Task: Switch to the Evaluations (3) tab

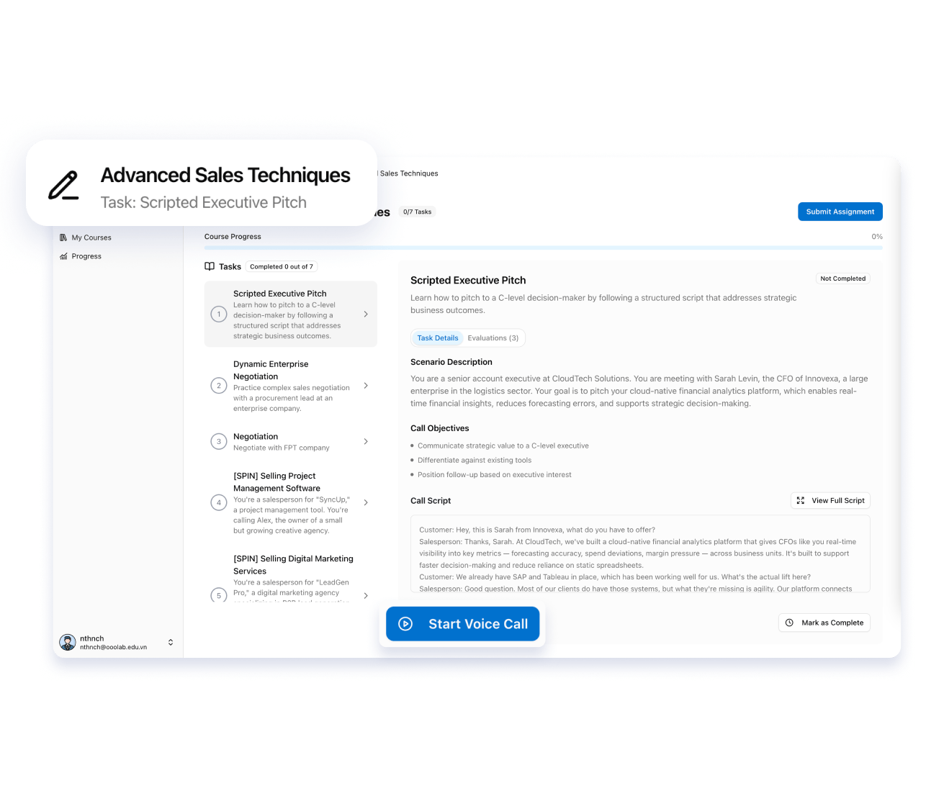Action: pos(493,338)
